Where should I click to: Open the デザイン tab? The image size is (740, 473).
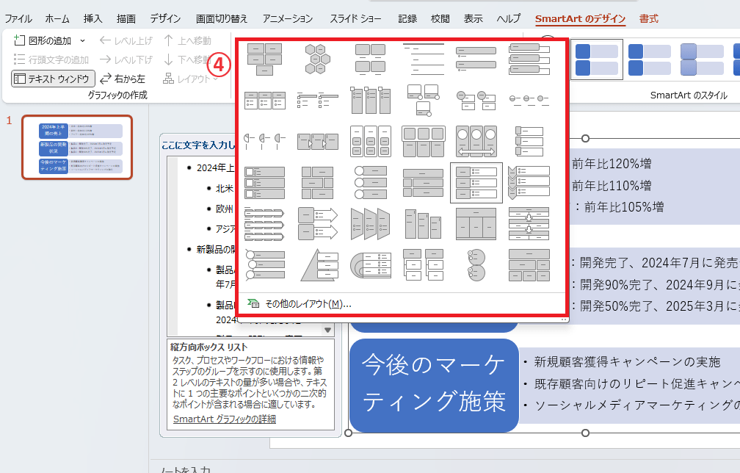(x=165, y=19)
